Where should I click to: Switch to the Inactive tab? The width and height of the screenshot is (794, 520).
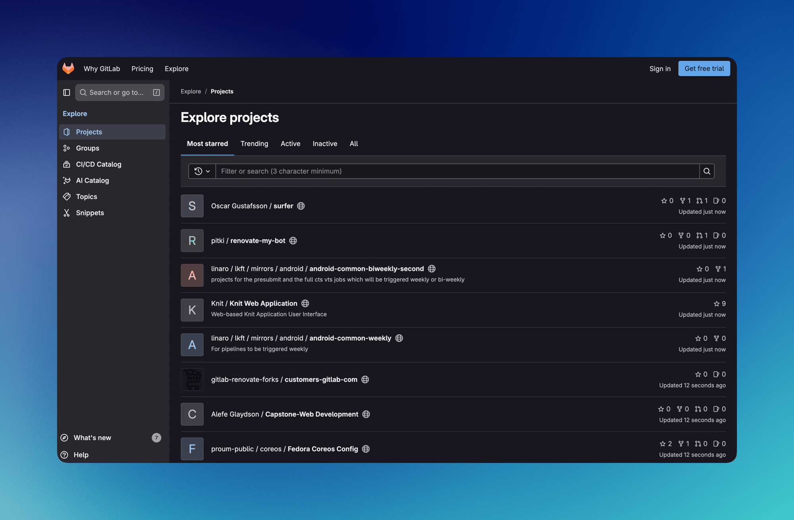pyautogui.click(x=325, y=144)
